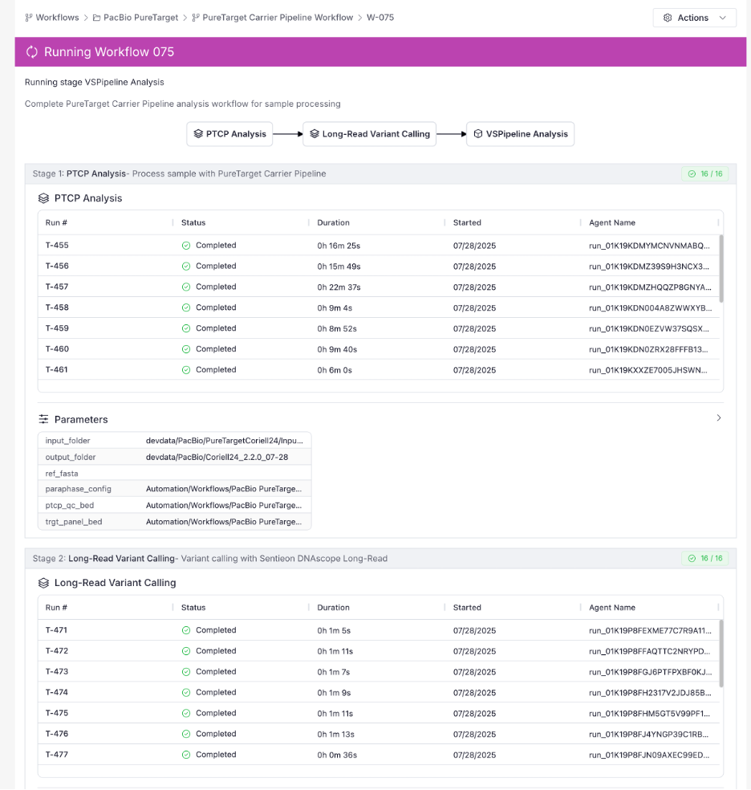The width and height of the screenshot is (751, 790).
Task: Click the gear icon in Actions button
Action: tap(668, 18)
